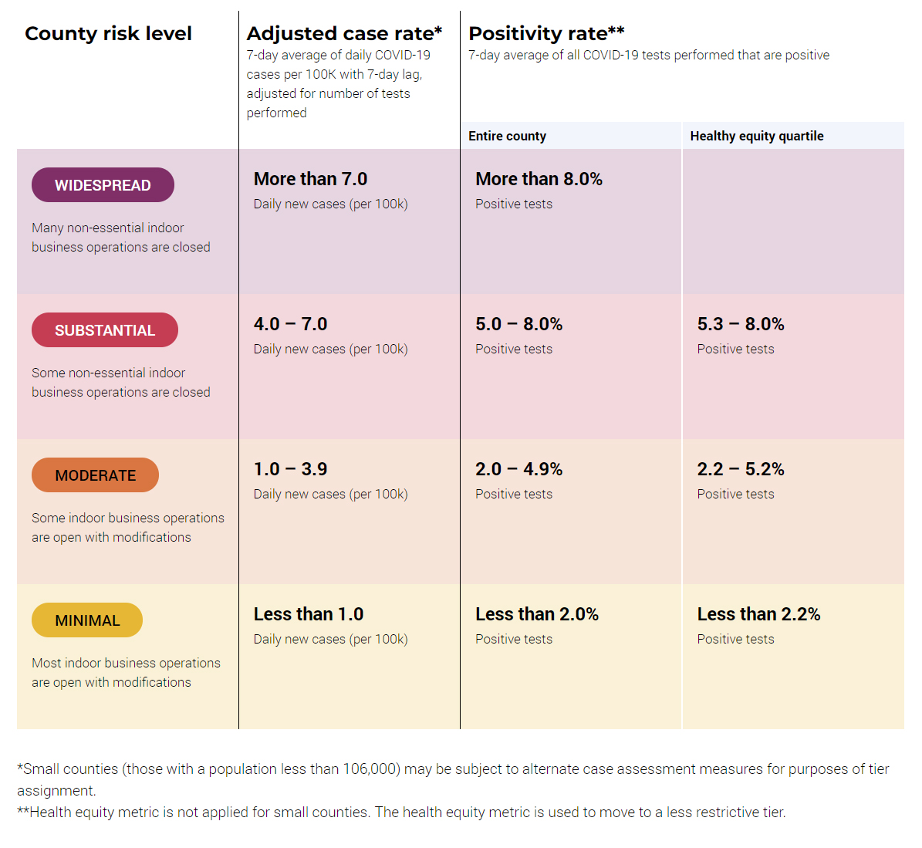Select the MINIMAL yellow tier badge
922x848 pixels.
pos(87,620)
